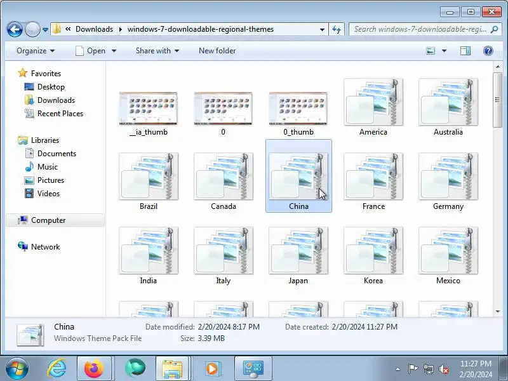Image resolution: width=508 pixels, height=381 pixels.
Task: Select the Germany theme pack file
Action: tap(448, 182)
